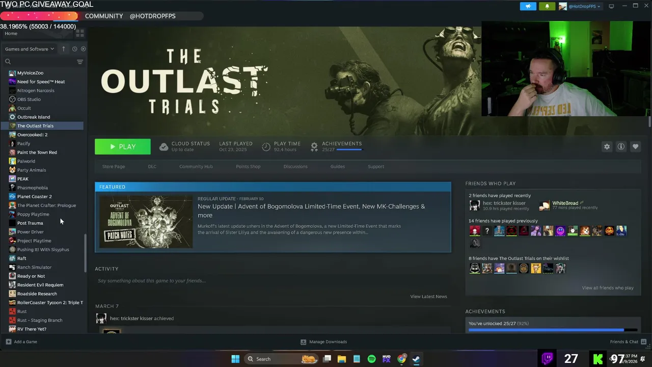This screenshot has width=652, height=367.
Task: Favorite The Outlast Trials heart icon
Action: point(635,146)
